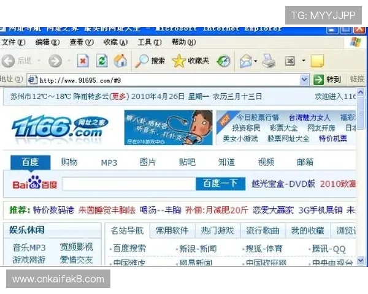Switch to the 邮箱 tab
Screen dimensions: 368x294
click(305, 162)
